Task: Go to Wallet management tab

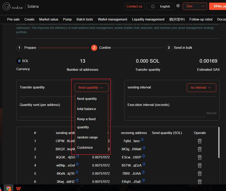Action: (112, 19)
